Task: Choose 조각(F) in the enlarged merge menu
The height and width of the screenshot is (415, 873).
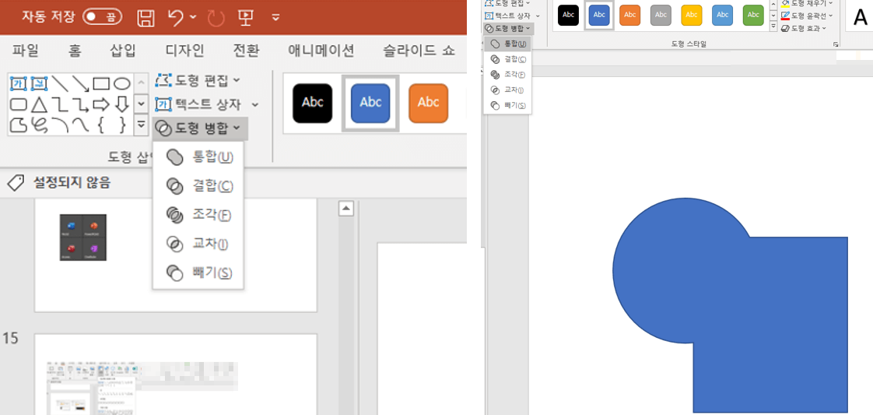Action: [x=198, y=214]
